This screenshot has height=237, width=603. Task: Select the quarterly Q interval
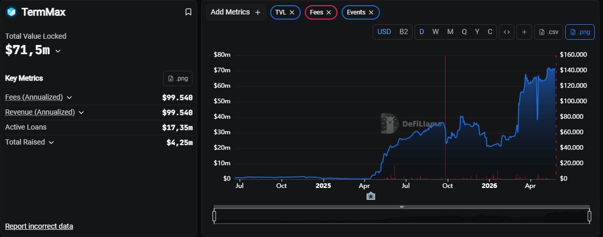point(464,32)
